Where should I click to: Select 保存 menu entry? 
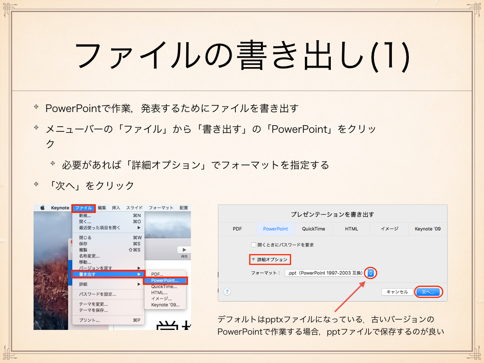click(108, 244)
